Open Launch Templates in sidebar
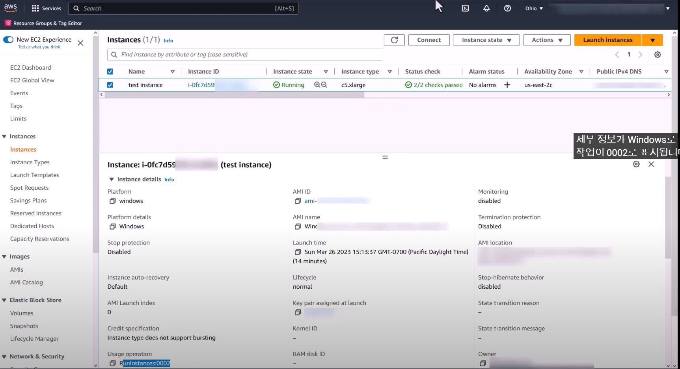Viewport: 680px width, 369px height. (35, 175)
